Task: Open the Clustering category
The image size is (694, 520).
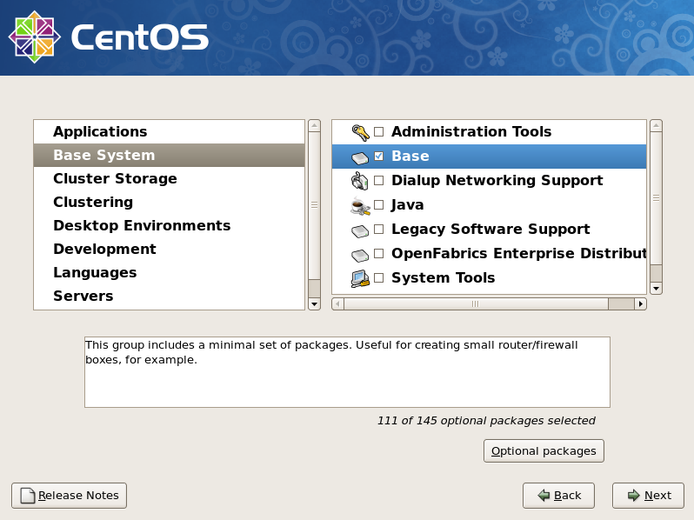Action: [169, 202]
